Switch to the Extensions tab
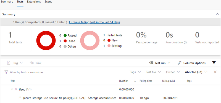Viewport: 221px width, 103px height. tap(34, 2)
